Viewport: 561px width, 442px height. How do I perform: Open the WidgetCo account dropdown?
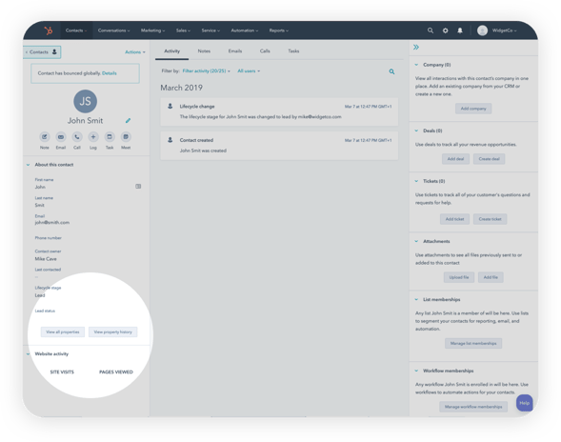point(505,30)
